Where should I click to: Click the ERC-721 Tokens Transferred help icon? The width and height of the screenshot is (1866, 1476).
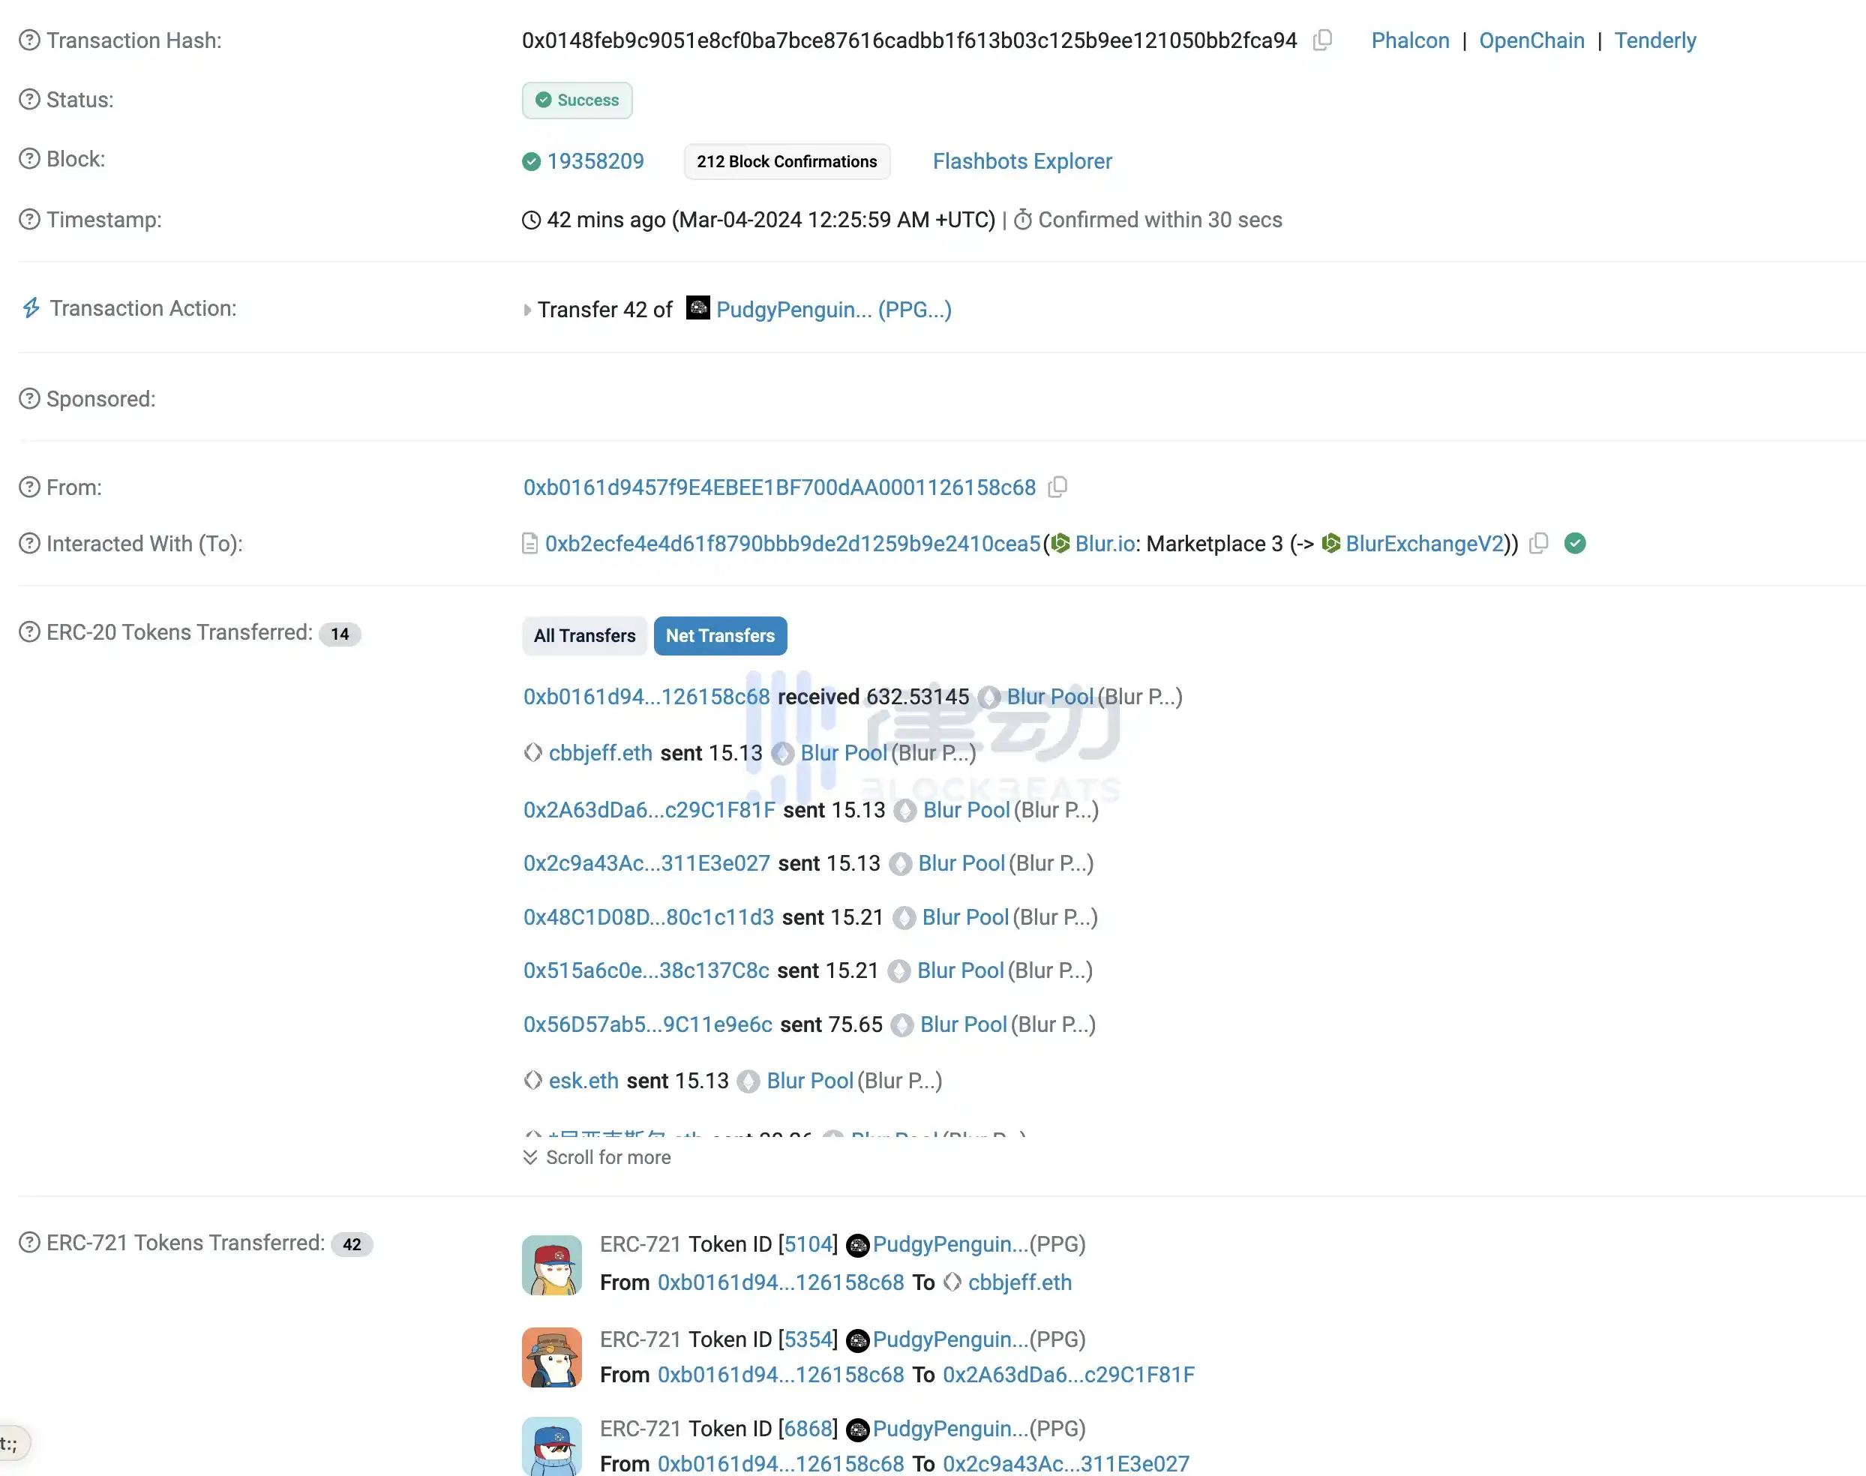[29, 1243]
